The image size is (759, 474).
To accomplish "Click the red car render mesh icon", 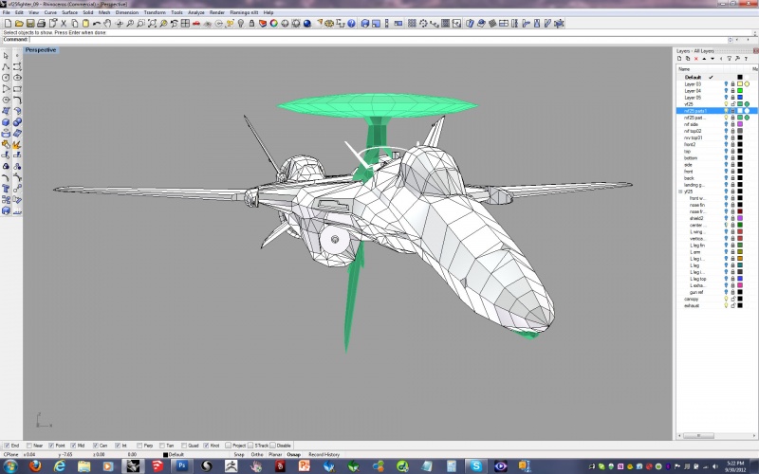I will [x=196, y=23].
